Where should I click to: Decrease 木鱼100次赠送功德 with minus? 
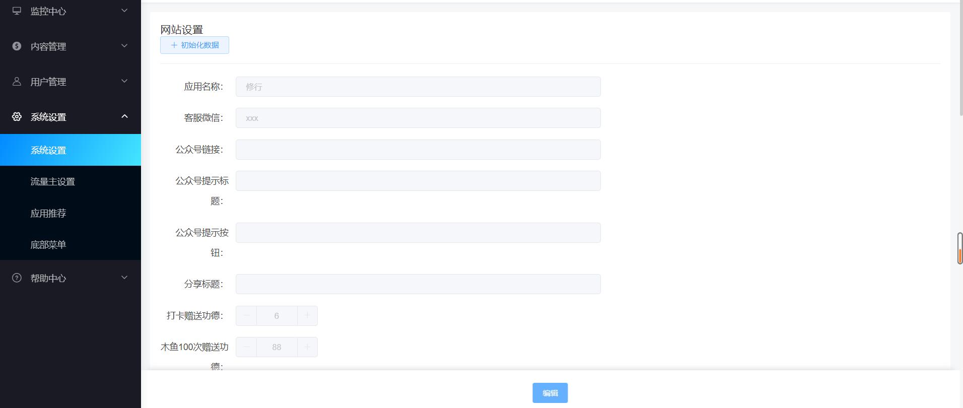click(246, 347)
